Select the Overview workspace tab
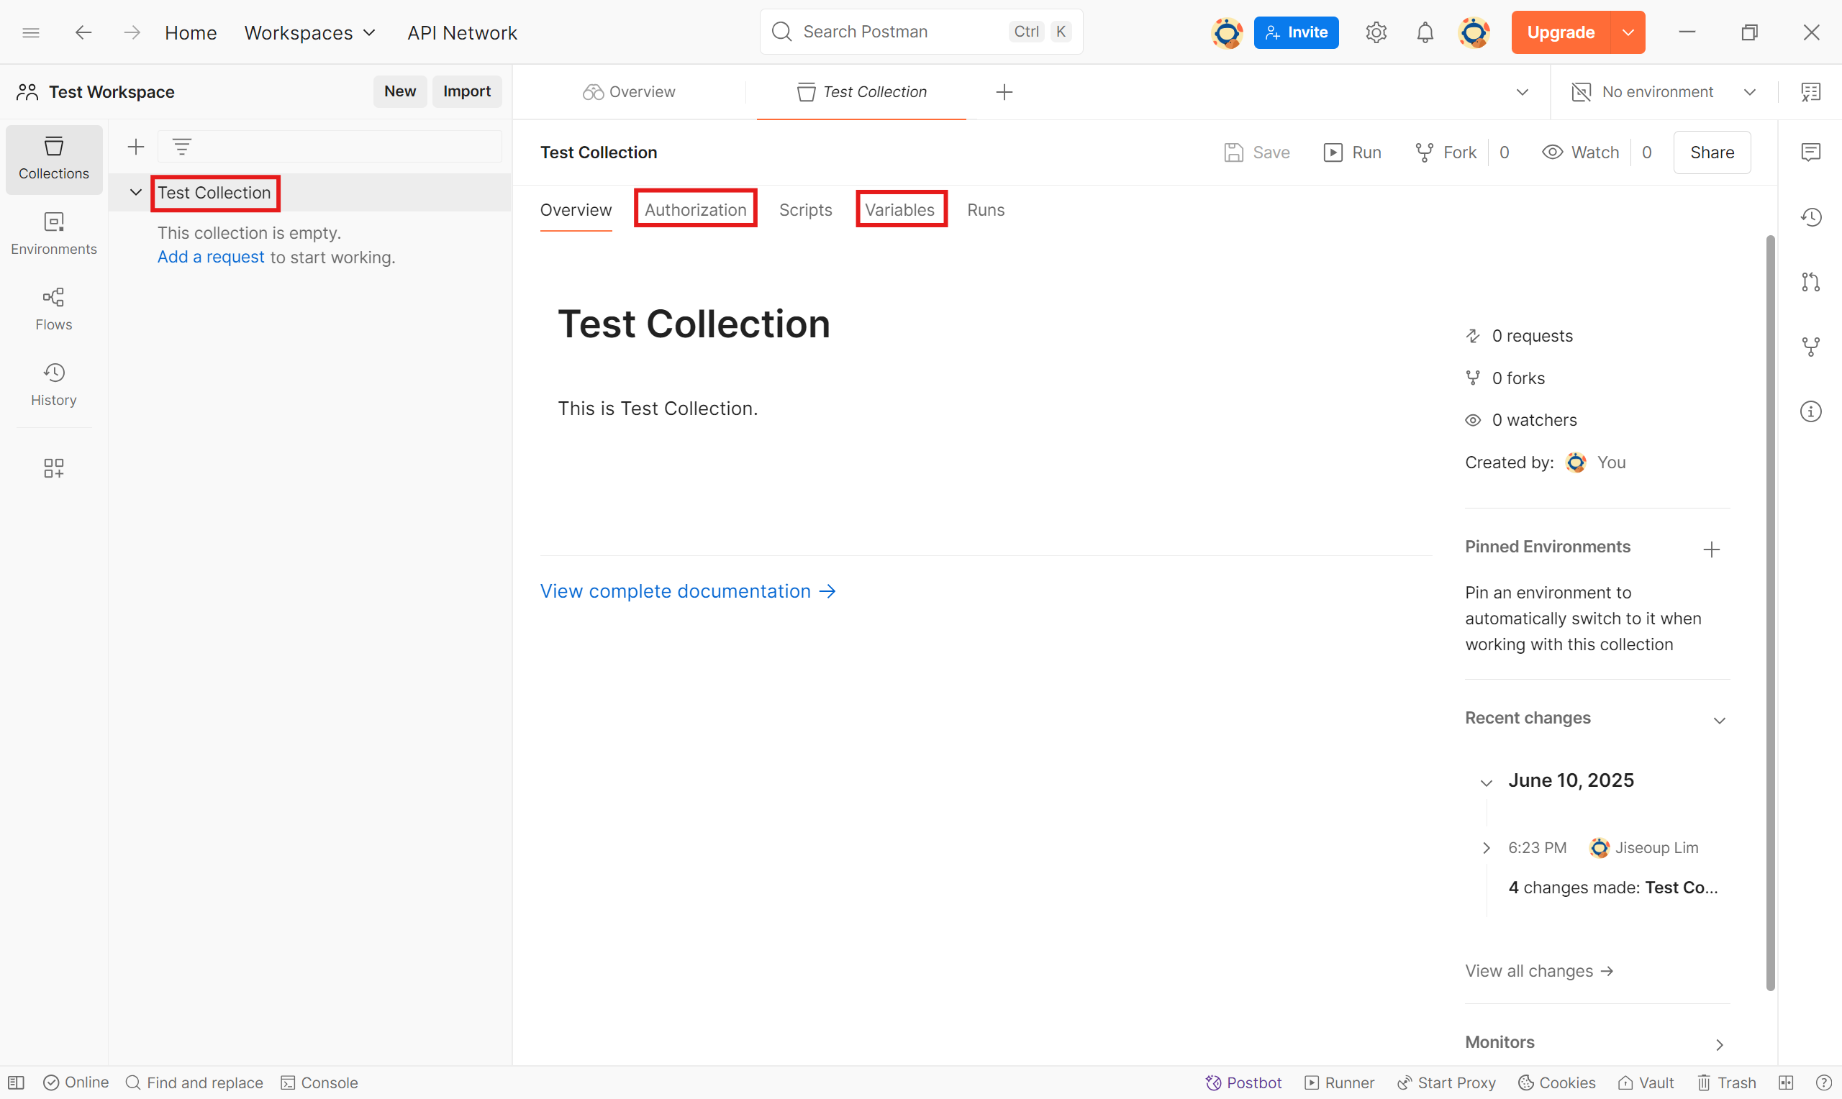1842x1099 pixels. [629, 92]
